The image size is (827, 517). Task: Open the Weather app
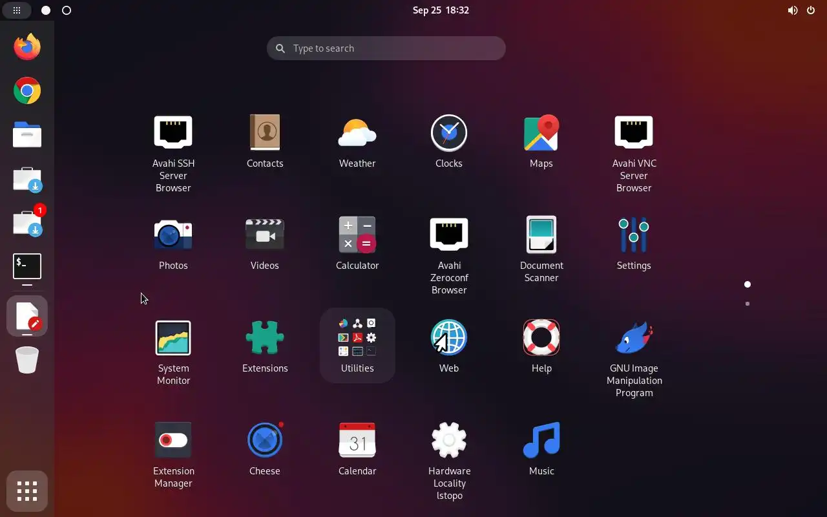[x=357, y=141]
